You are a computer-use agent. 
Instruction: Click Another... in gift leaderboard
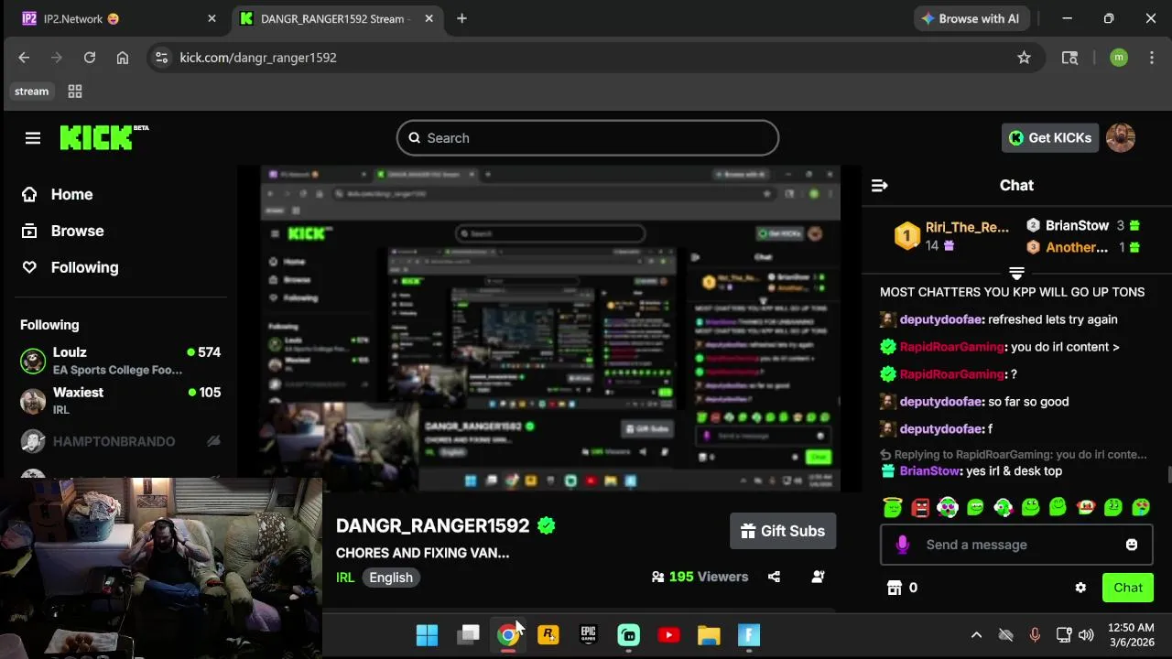[1077, 247]
